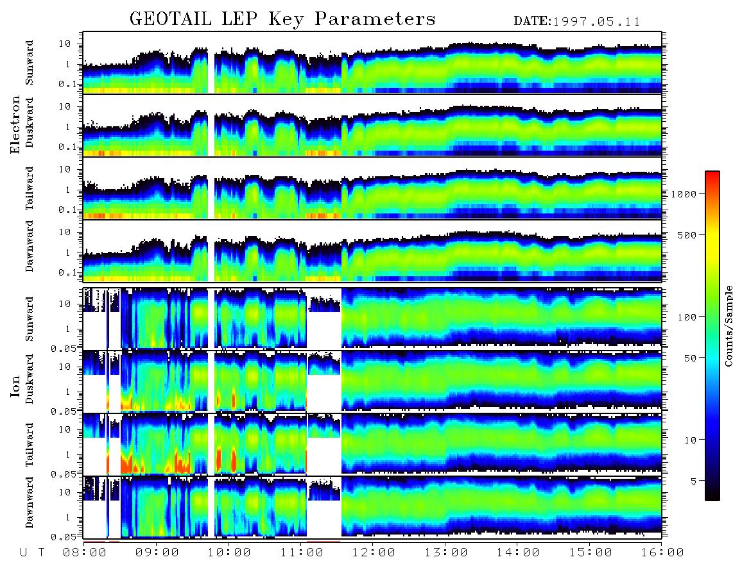Screen dimensions: 733x564
Task: Click the Ion 'Sunward' panel label
Action: click(x=30, y=319)
